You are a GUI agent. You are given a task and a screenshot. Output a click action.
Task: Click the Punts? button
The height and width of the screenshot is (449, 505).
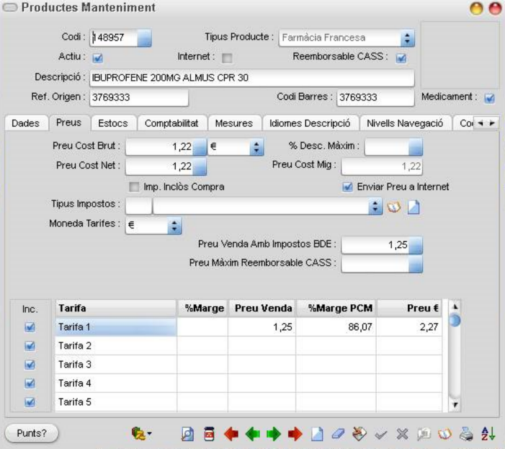click(x=32, y=433)
